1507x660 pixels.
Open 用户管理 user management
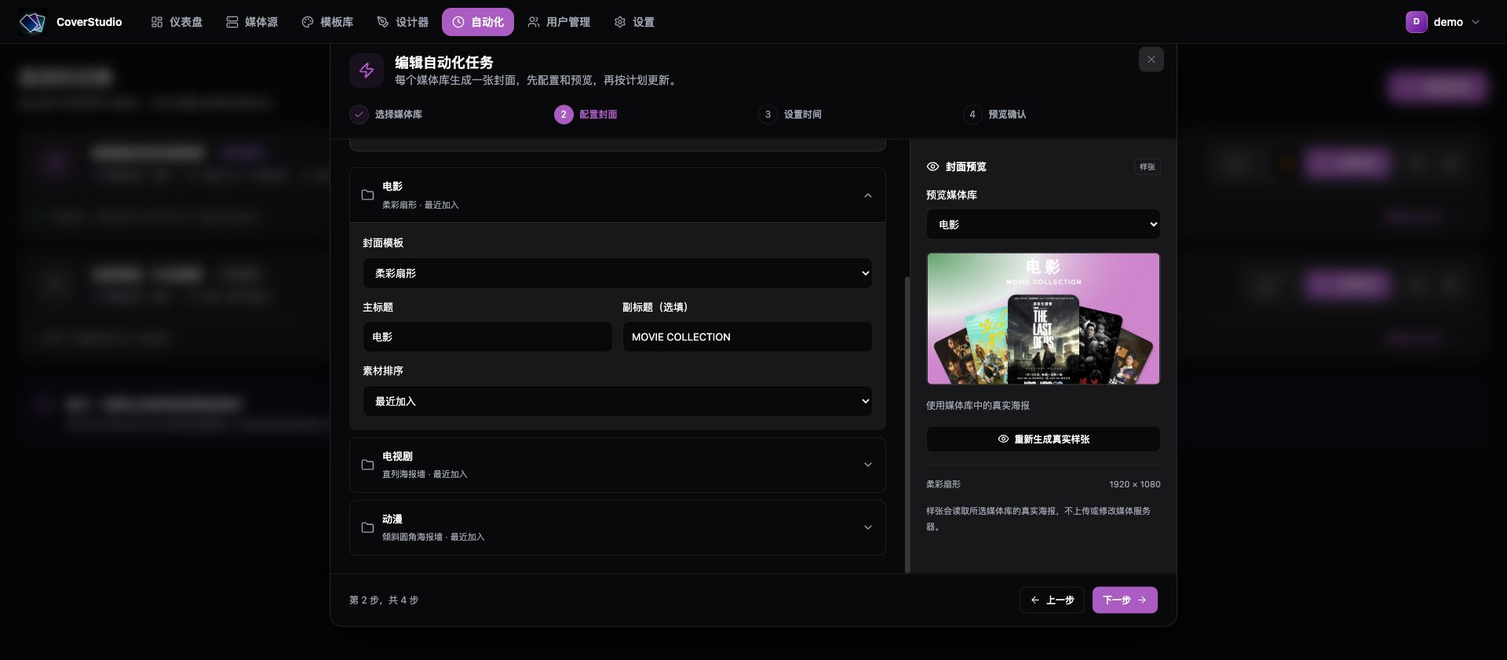[559, 22]
